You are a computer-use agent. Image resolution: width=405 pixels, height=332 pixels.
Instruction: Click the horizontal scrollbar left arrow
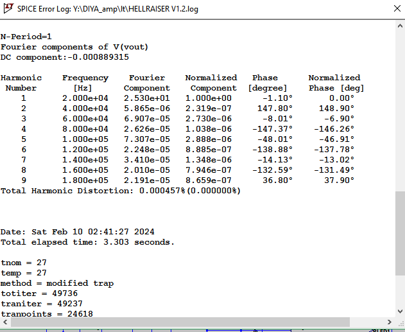(5, 322)
